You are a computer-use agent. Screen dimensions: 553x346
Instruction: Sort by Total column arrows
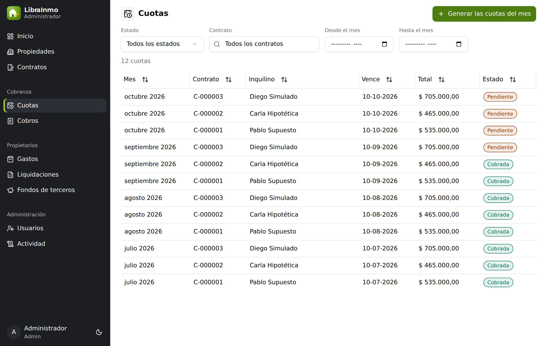(x=441, y=80)
